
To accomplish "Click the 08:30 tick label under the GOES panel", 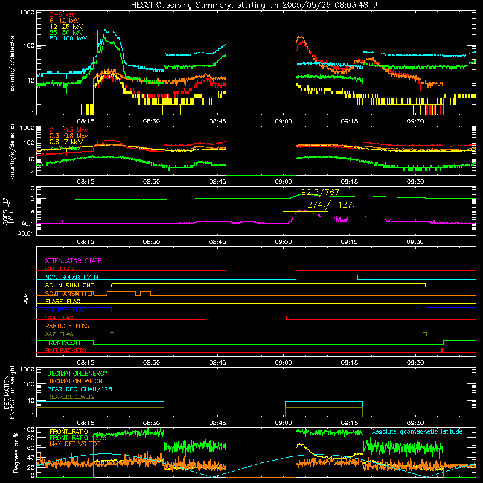I will point(152,242).
